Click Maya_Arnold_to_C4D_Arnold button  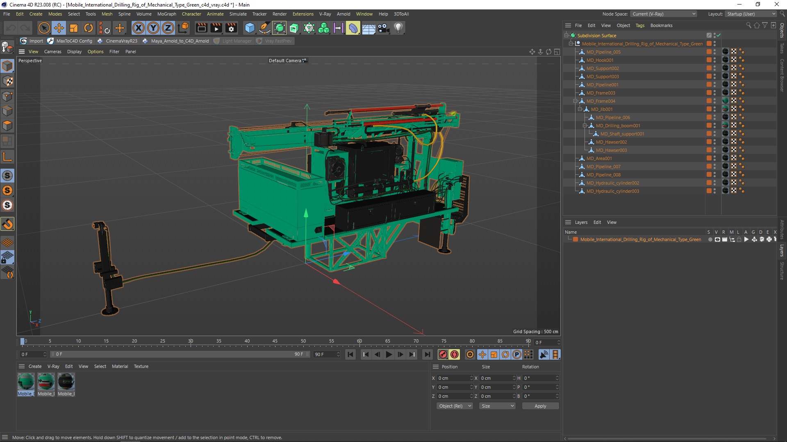coord(176,41)
